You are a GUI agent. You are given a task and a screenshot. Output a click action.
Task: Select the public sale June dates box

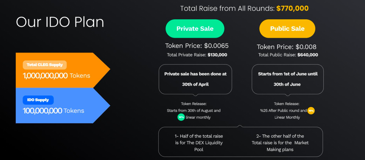tap(287, 79)
